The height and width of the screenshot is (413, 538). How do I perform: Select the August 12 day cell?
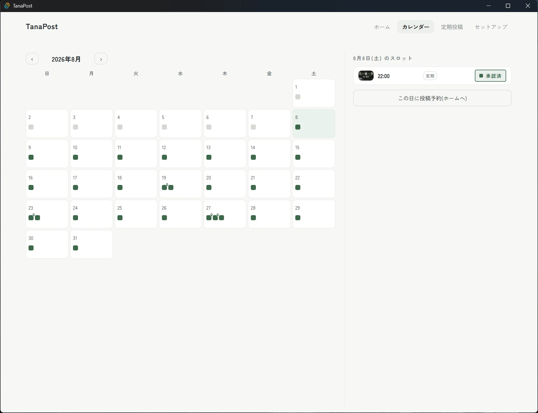180,154
